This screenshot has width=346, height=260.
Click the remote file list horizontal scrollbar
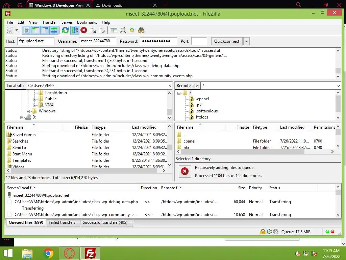(242, 151)
